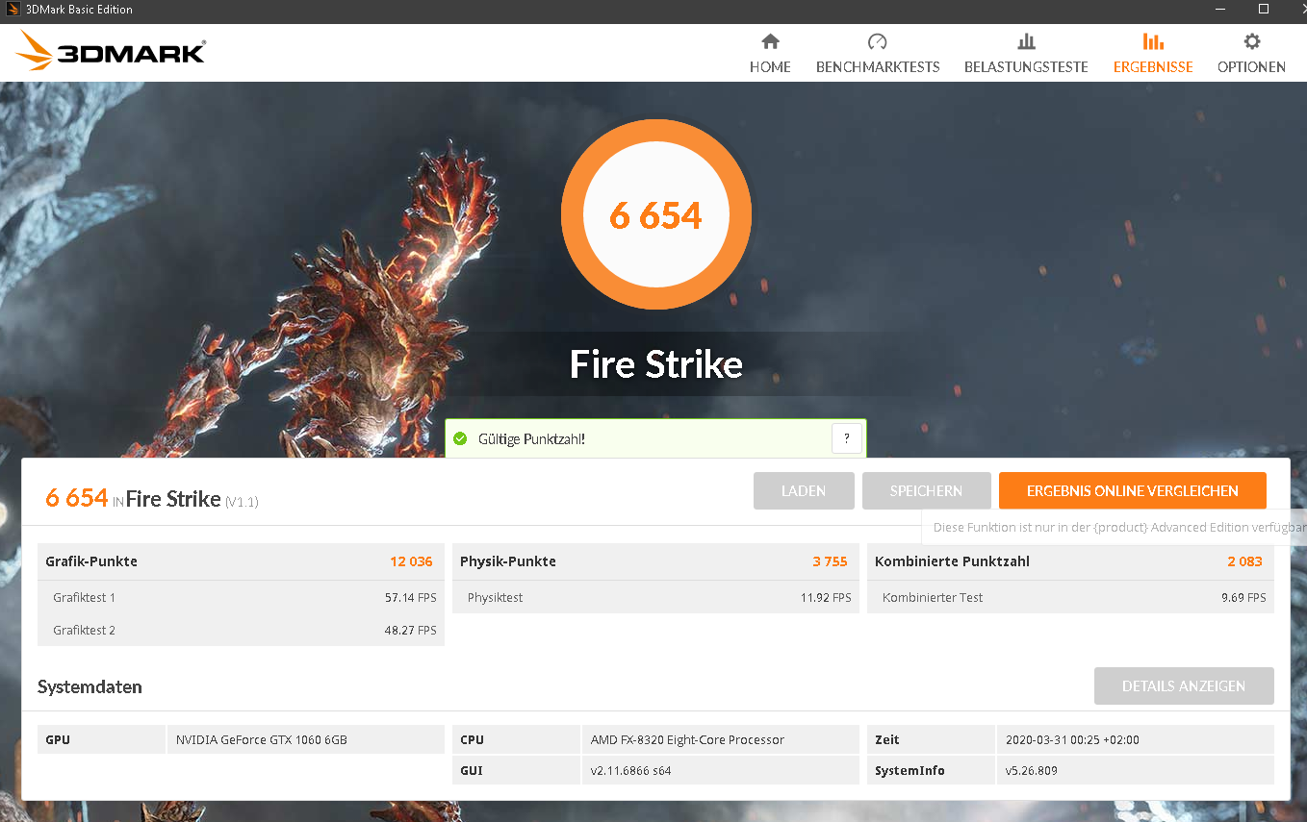
Task: Click the question mark help button
Action: (x=846, y=438)
